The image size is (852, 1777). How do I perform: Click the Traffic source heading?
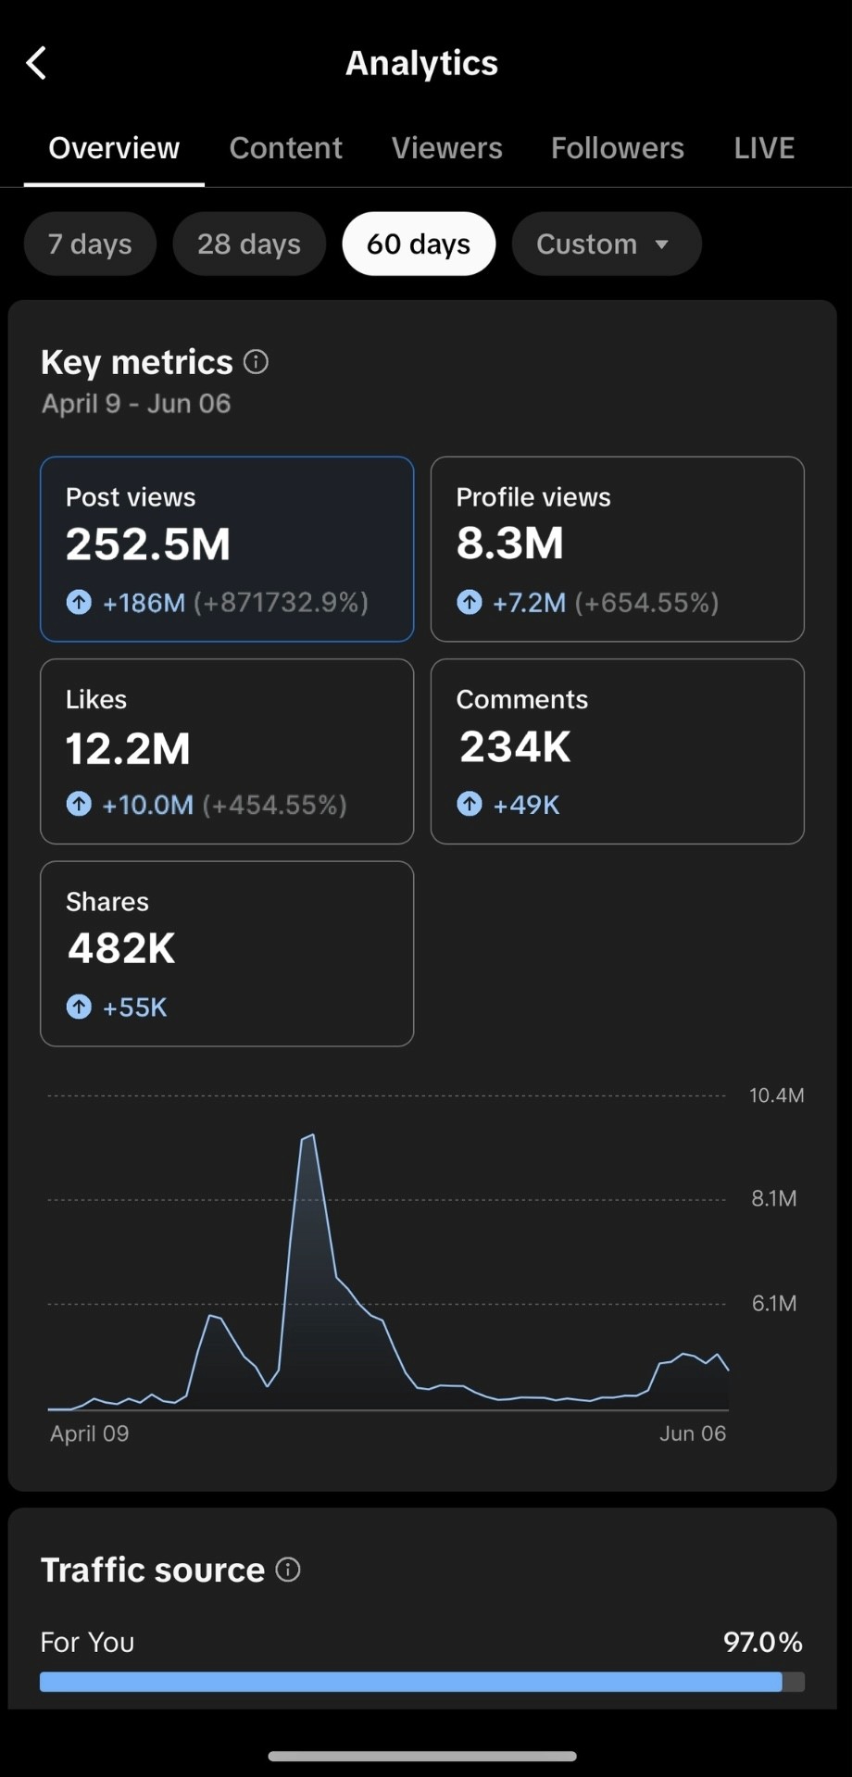click(153, 1570)
